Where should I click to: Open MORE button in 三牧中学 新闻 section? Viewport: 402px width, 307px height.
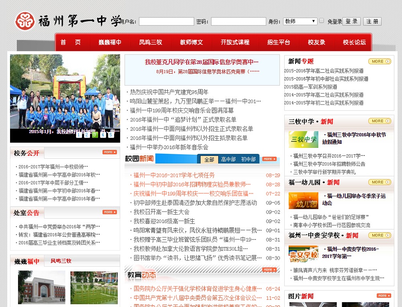point(379,121)
